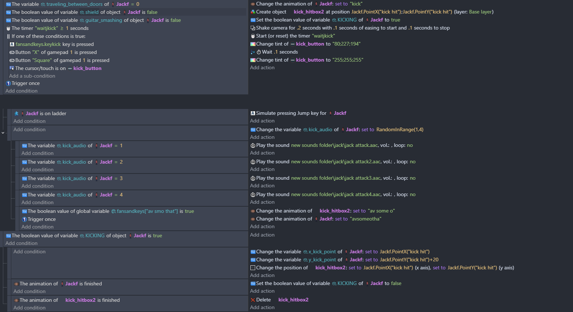The height and width of the screenshot is (312, 573).
Task: Click "false" value in Set KICKING to false
Action: [396, 284]
